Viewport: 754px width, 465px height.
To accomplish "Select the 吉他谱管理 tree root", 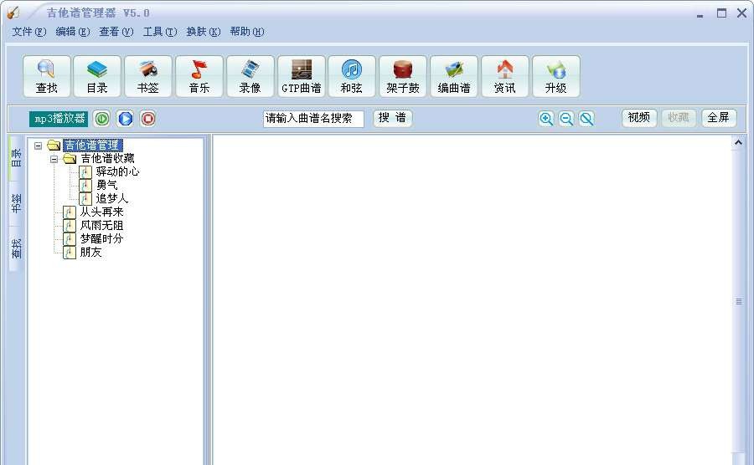I will pyautogui.click(x=92, y=146).
